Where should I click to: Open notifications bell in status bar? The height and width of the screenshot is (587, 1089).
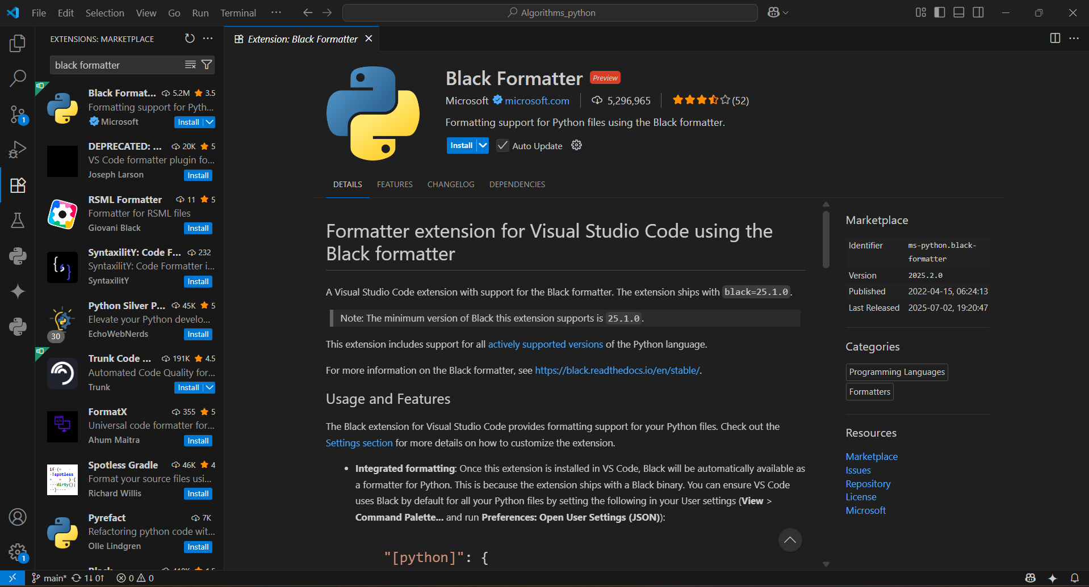(x=1074, y=578)
